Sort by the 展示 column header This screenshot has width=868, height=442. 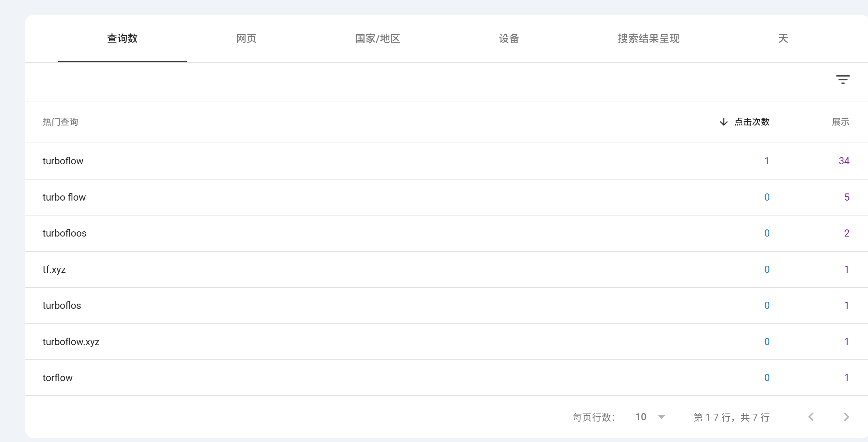click(840, 122)
